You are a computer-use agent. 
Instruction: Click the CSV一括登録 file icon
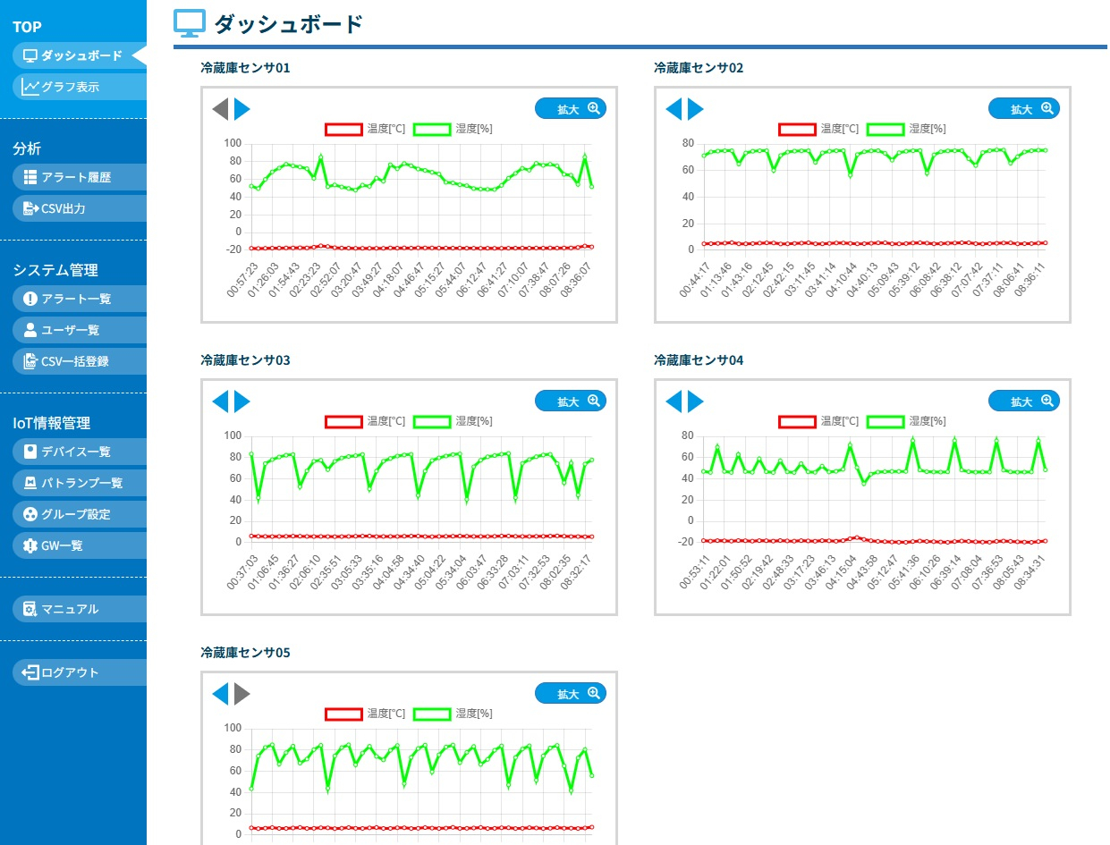point(30,361)
